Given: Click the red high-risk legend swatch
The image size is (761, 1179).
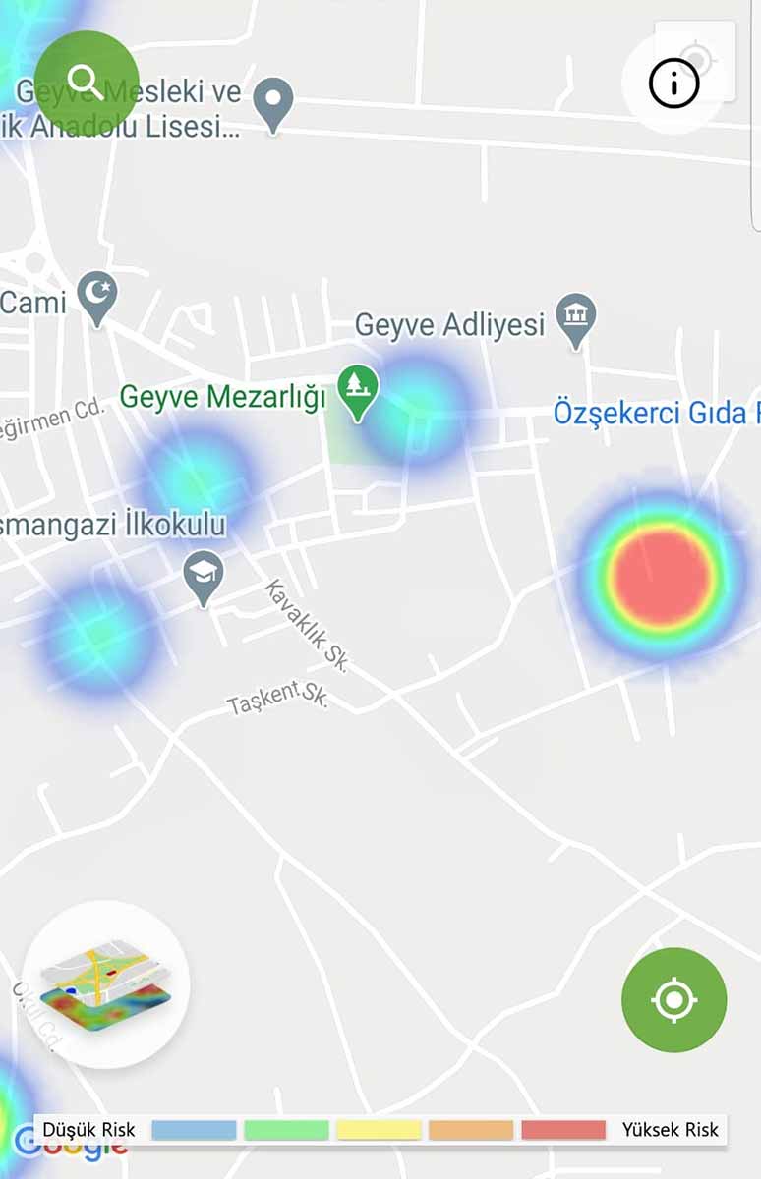Looking at the screenshot, I should click(563, 1130).
